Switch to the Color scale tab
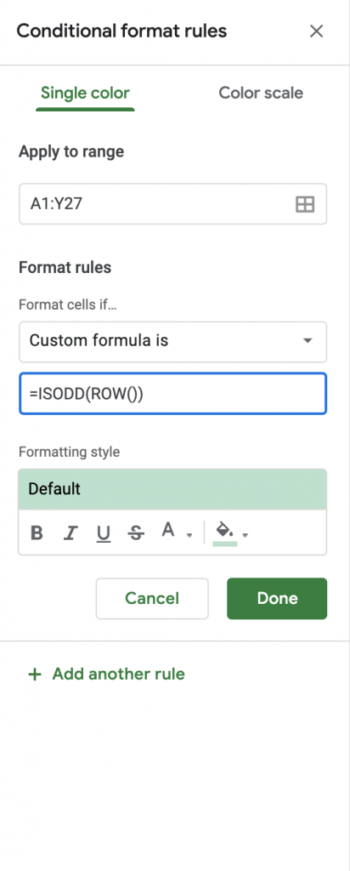The image size is (350, 871). [x=261, y=93]
